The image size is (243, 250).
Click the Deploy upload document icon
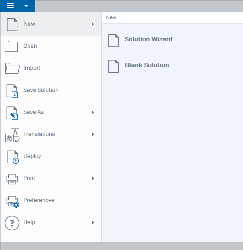coord(13,157)
